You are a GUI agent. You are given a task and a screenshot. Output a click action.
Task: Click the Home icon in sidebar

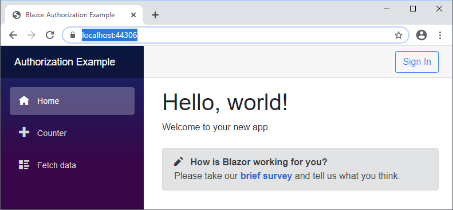pos(24,101)
